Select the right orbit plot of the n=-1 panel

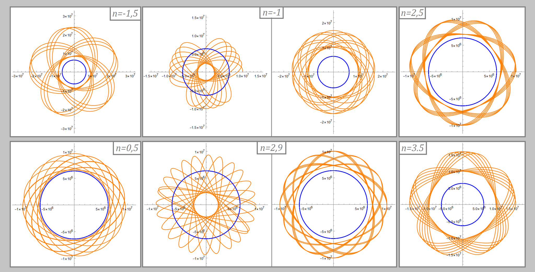(333, 72)
